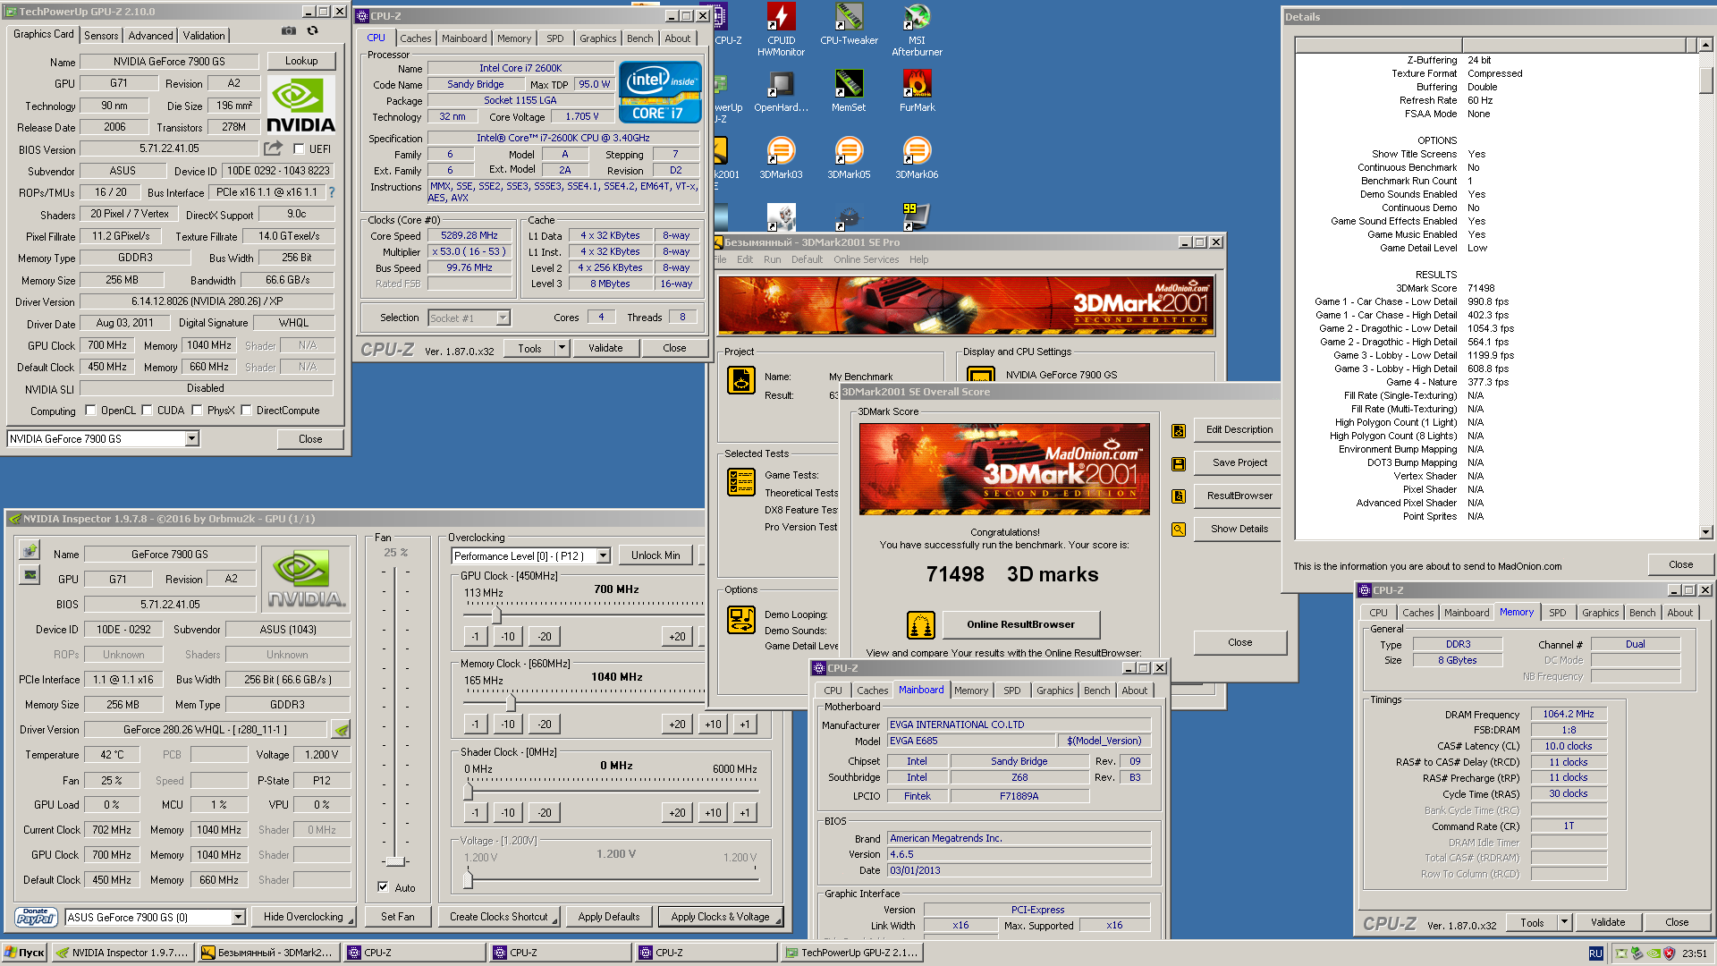Open ASUS GeForce 7900 GS device dropdown

tap(239, 917)
